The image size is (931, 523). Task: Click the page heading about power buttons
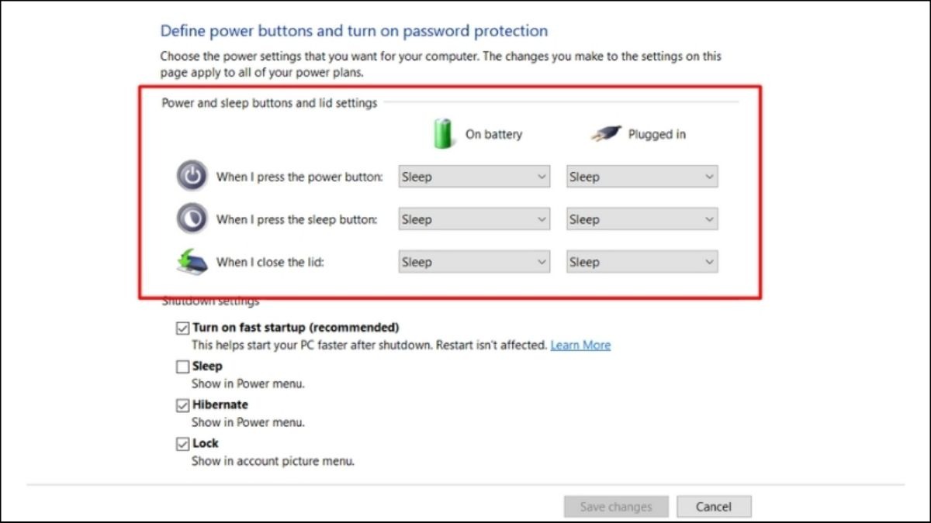354,31
